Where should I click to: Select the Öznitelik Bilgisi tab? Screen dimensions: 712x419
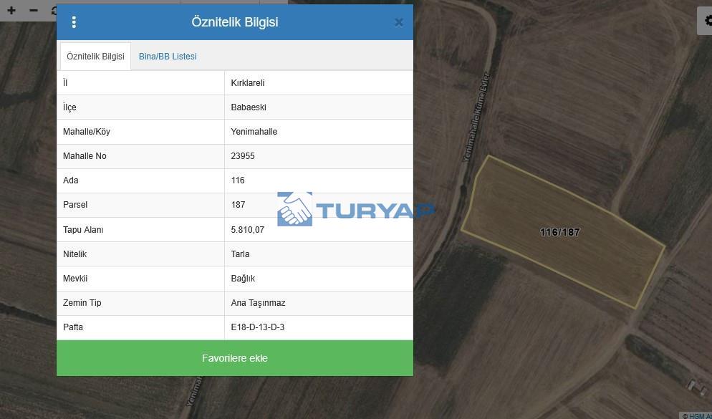95,57
